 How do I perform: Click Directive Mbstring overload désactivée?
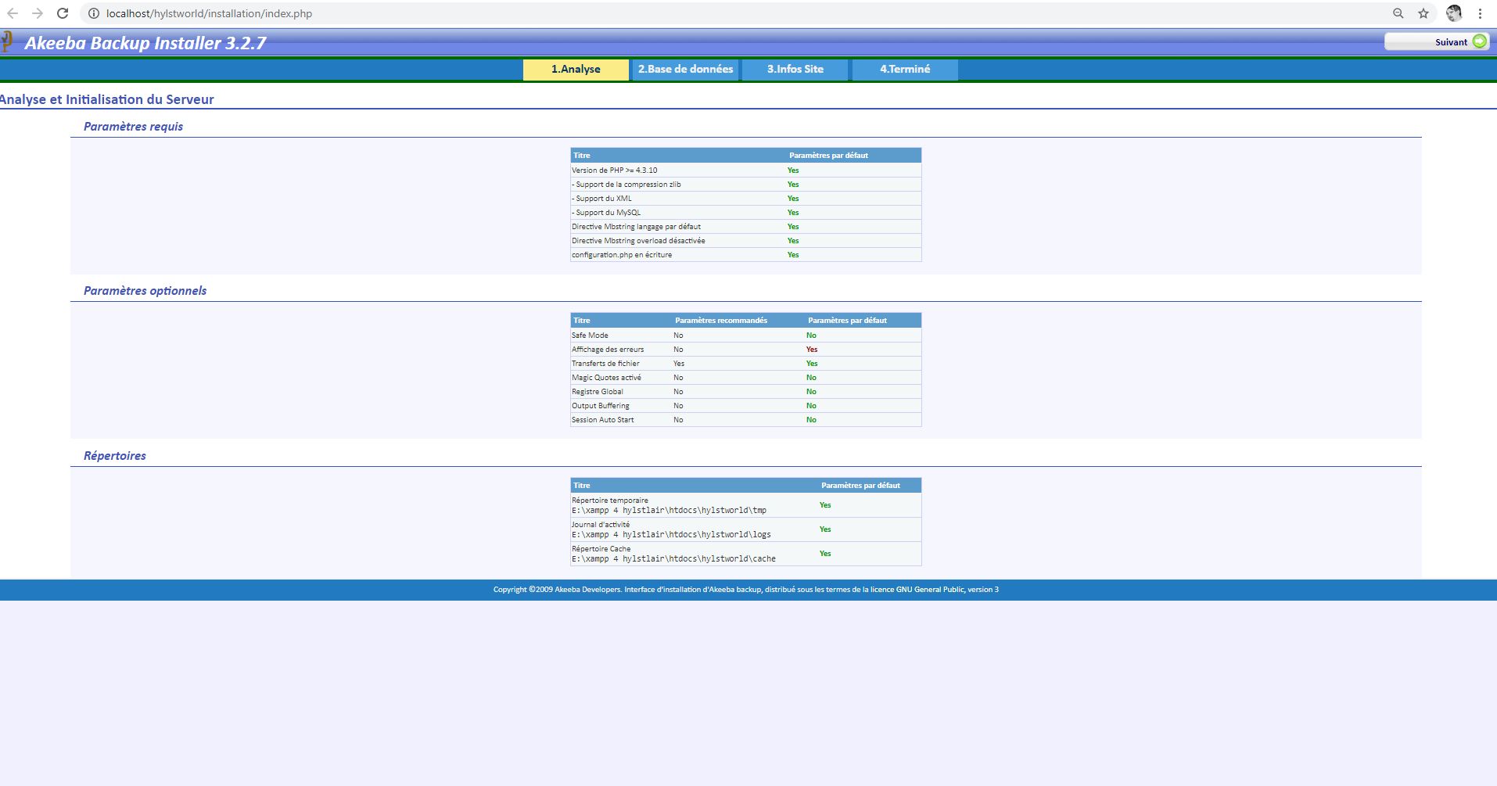tap(638, 241)
